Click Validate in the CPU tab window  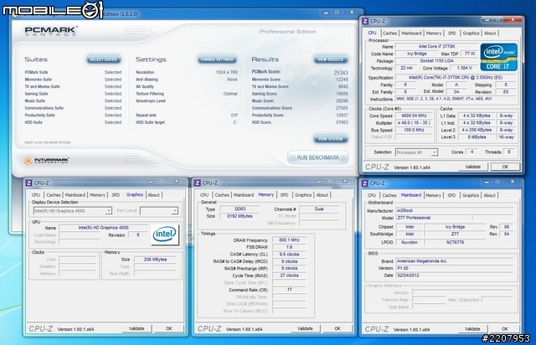472,167
